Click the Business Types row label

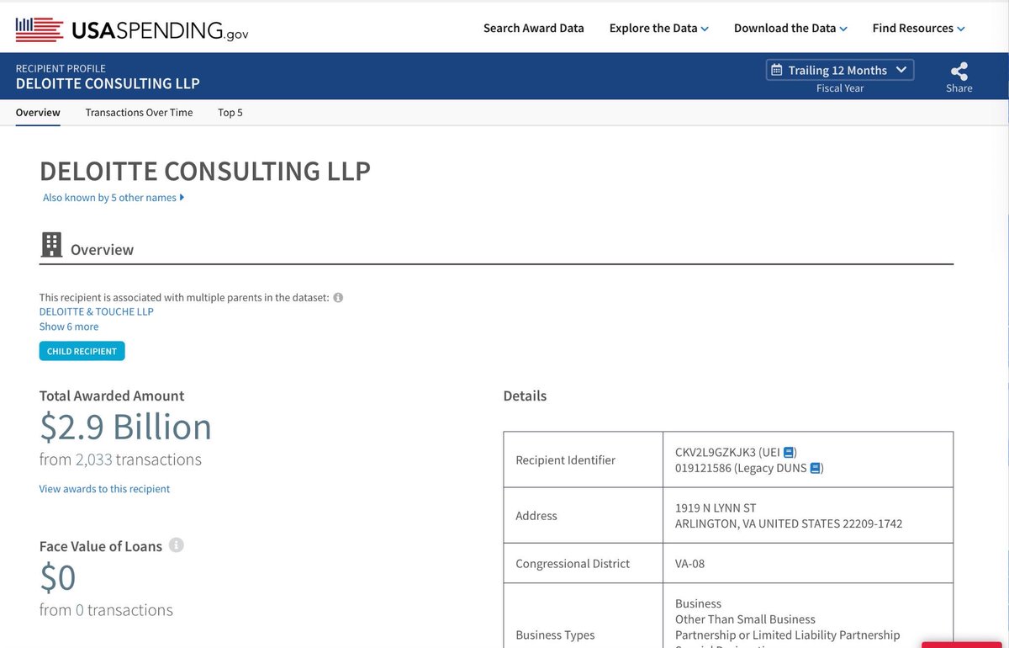(x=555, y=635)
